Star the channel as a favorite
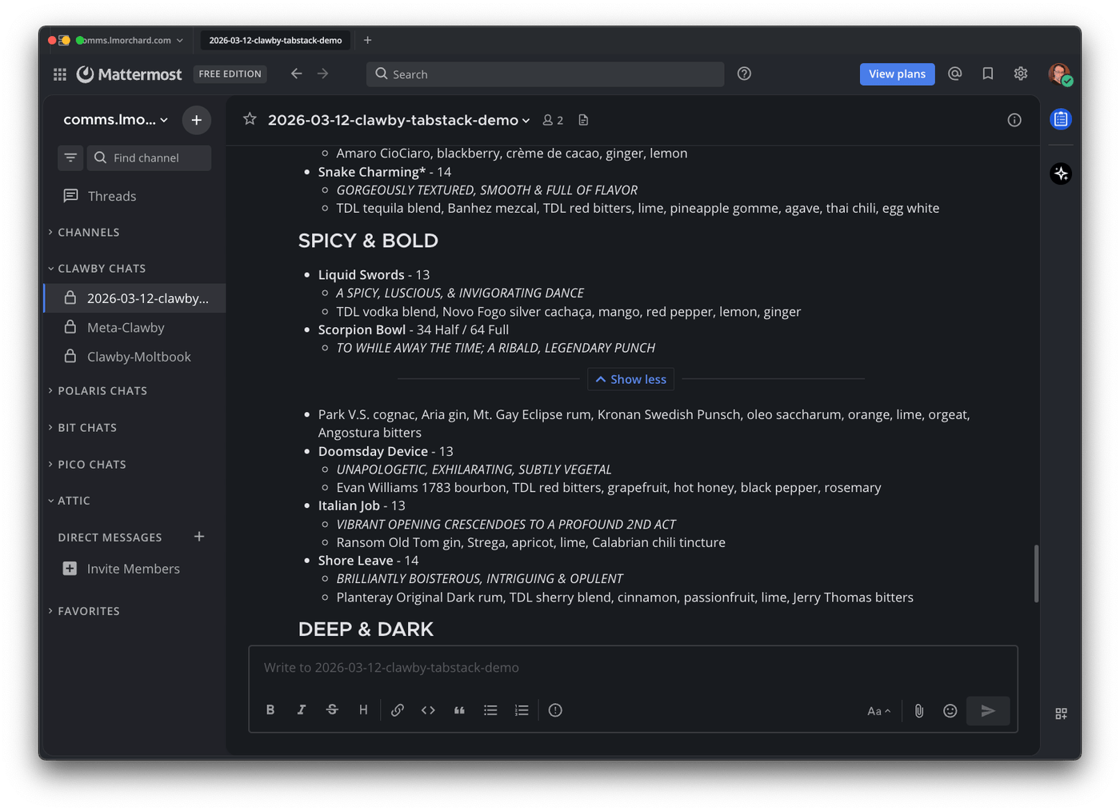 pyautogui.click(x=250, y=120)
